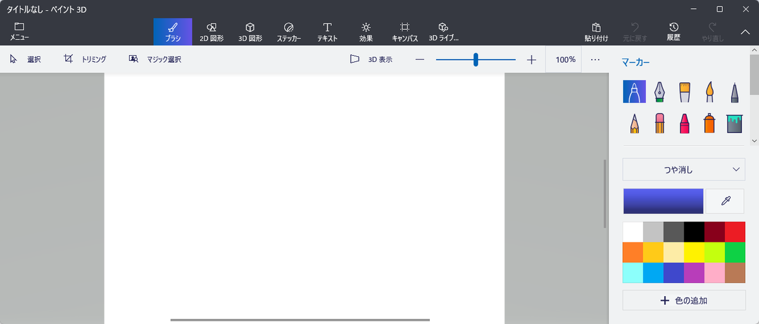Select the Crayon tool
The width and height of the screenshot is (759, 324).
tap(684, 123)
